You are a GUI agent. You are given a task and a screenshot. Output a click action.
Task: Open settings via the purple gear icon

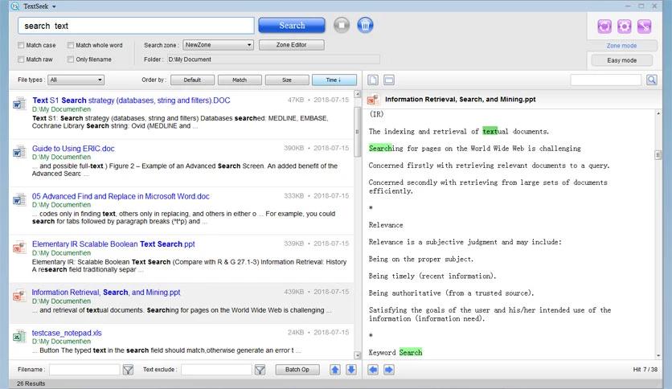[624, 27]
